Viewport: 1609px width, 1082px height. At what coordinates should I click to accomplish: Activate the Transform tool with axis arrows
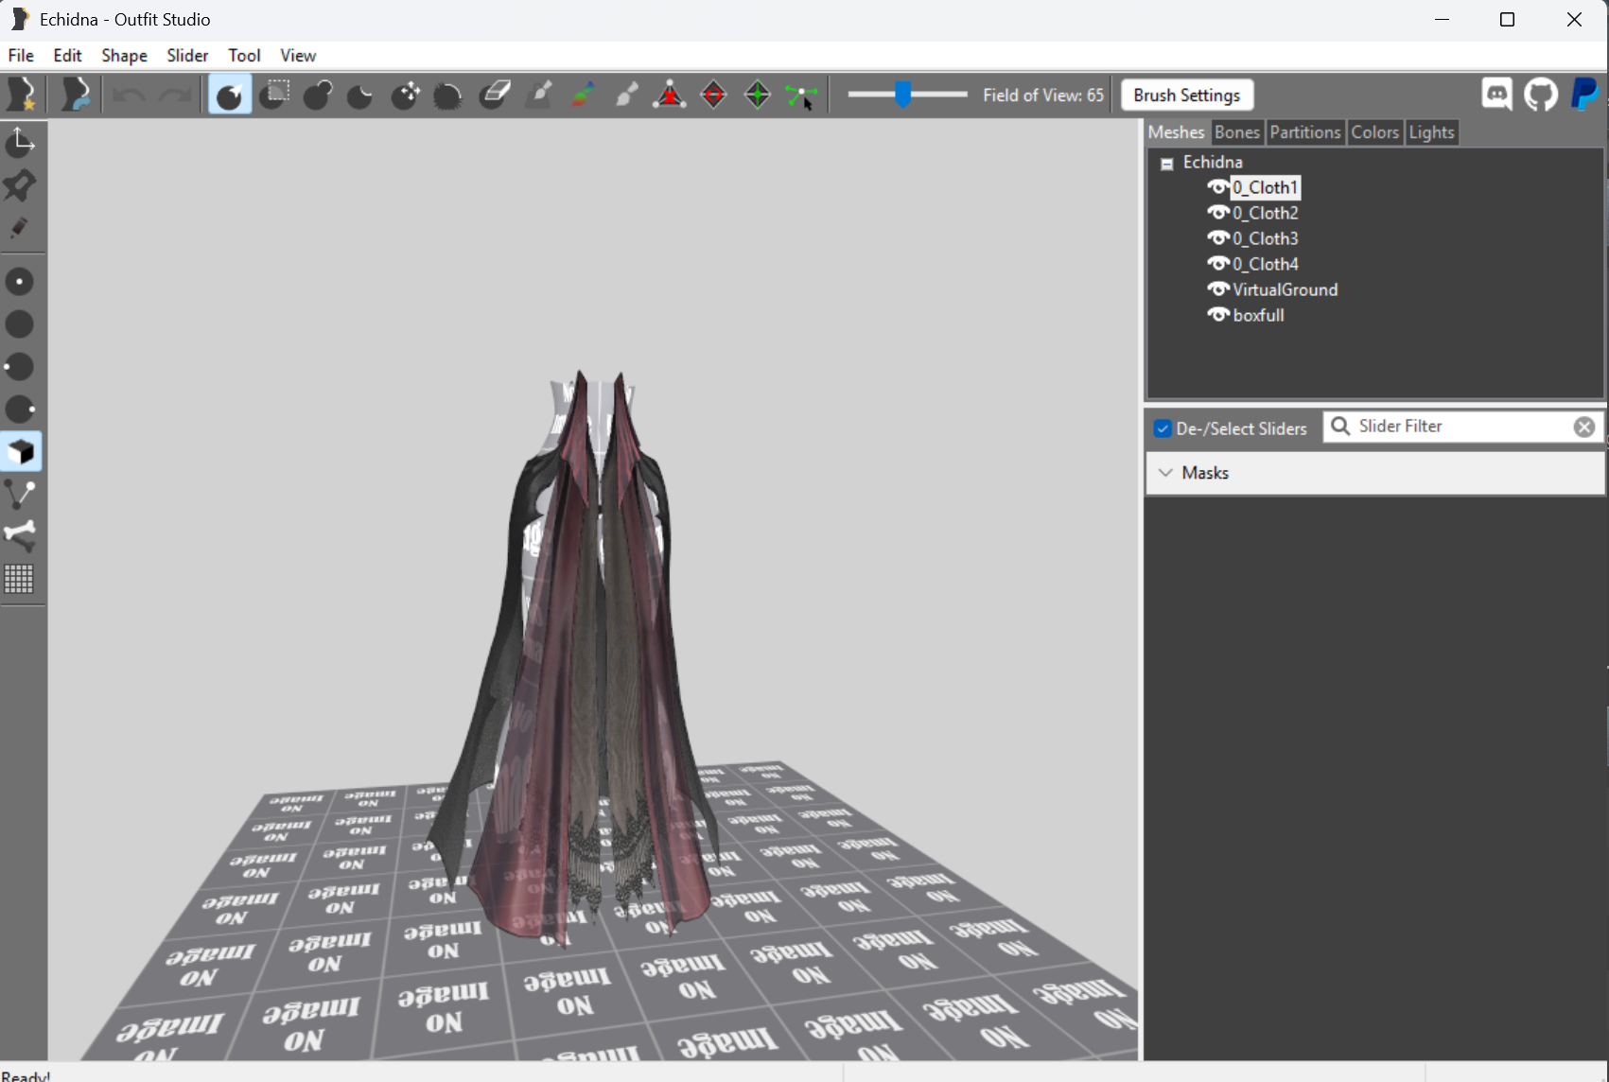click(20, 142)
